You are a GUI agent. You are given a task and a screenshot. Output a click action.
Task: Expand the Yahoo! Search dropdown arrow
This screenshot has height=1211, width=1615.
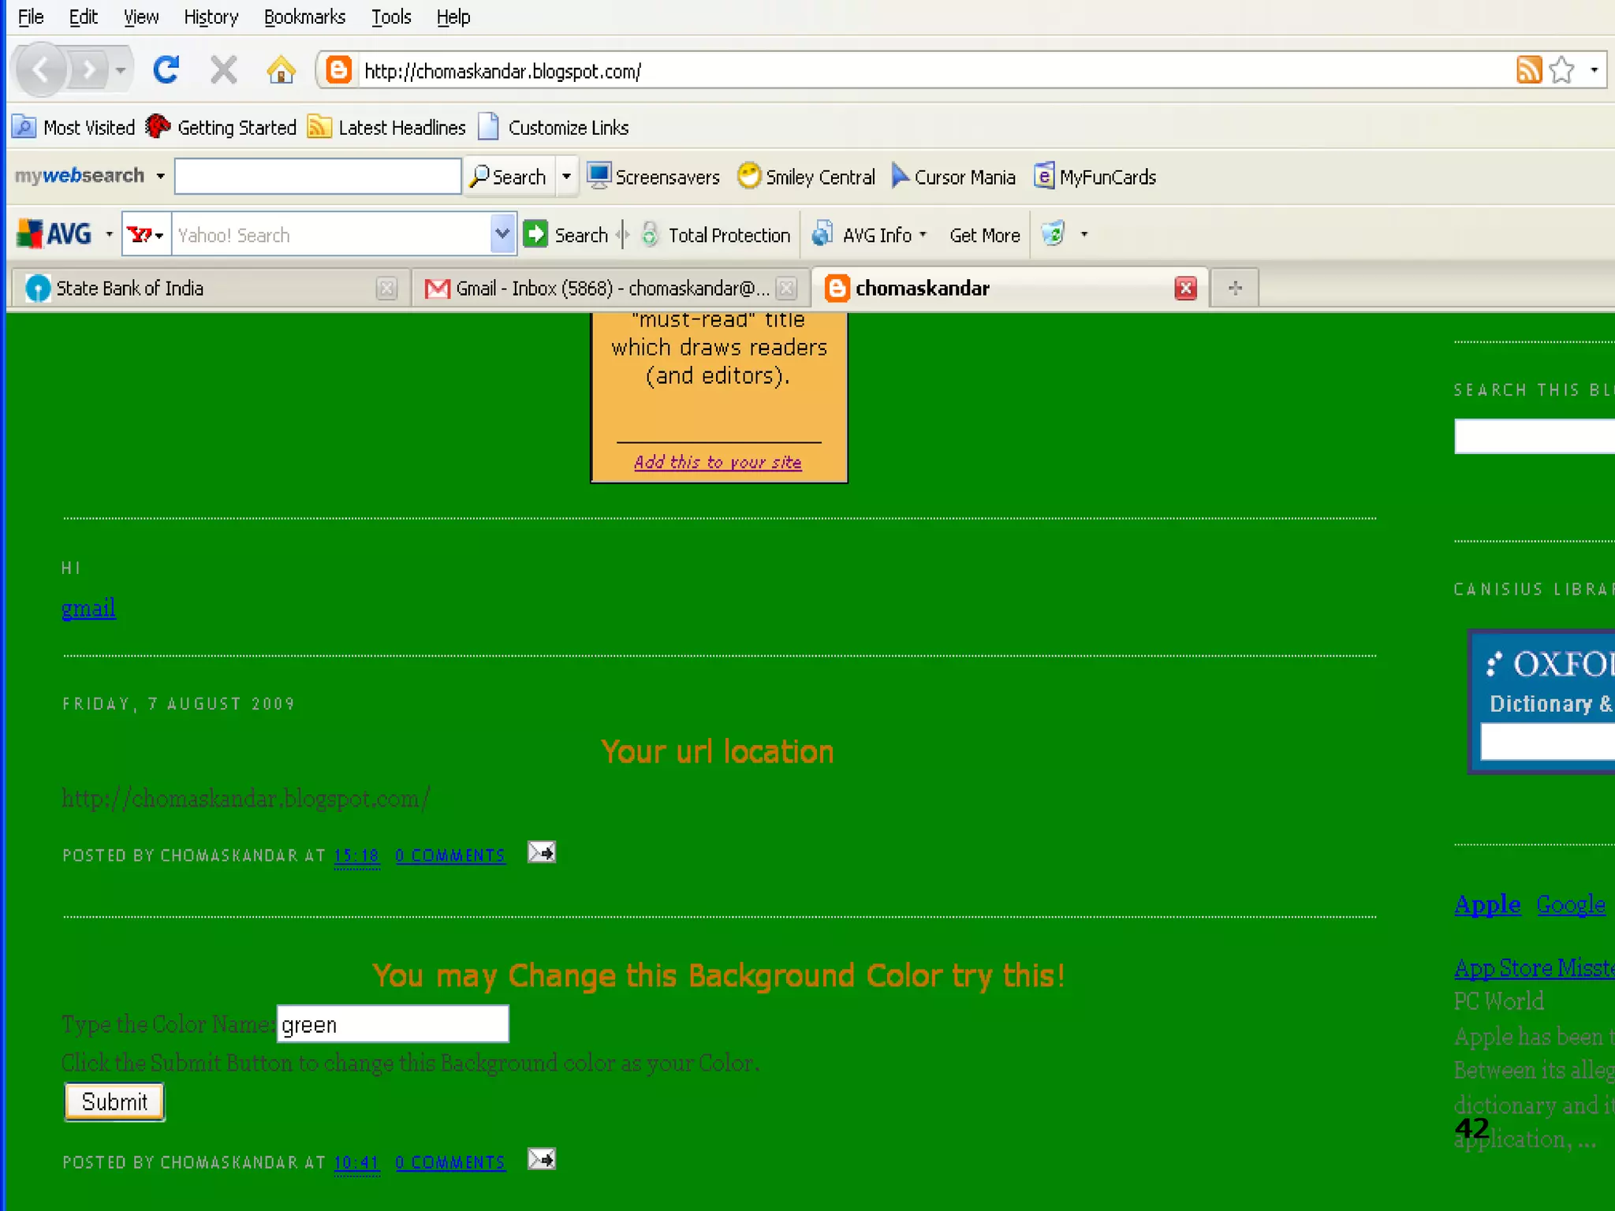pos(502,234)
